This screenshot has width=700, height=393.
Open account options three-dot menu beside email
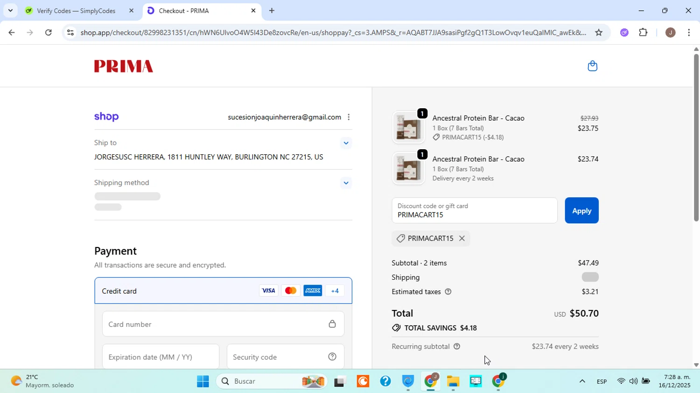pyautogui.click(x=349, y=117)
